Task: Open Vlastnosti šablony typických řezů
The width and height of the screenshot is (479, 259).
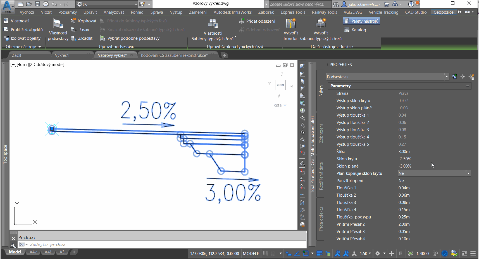Action: 213,30
